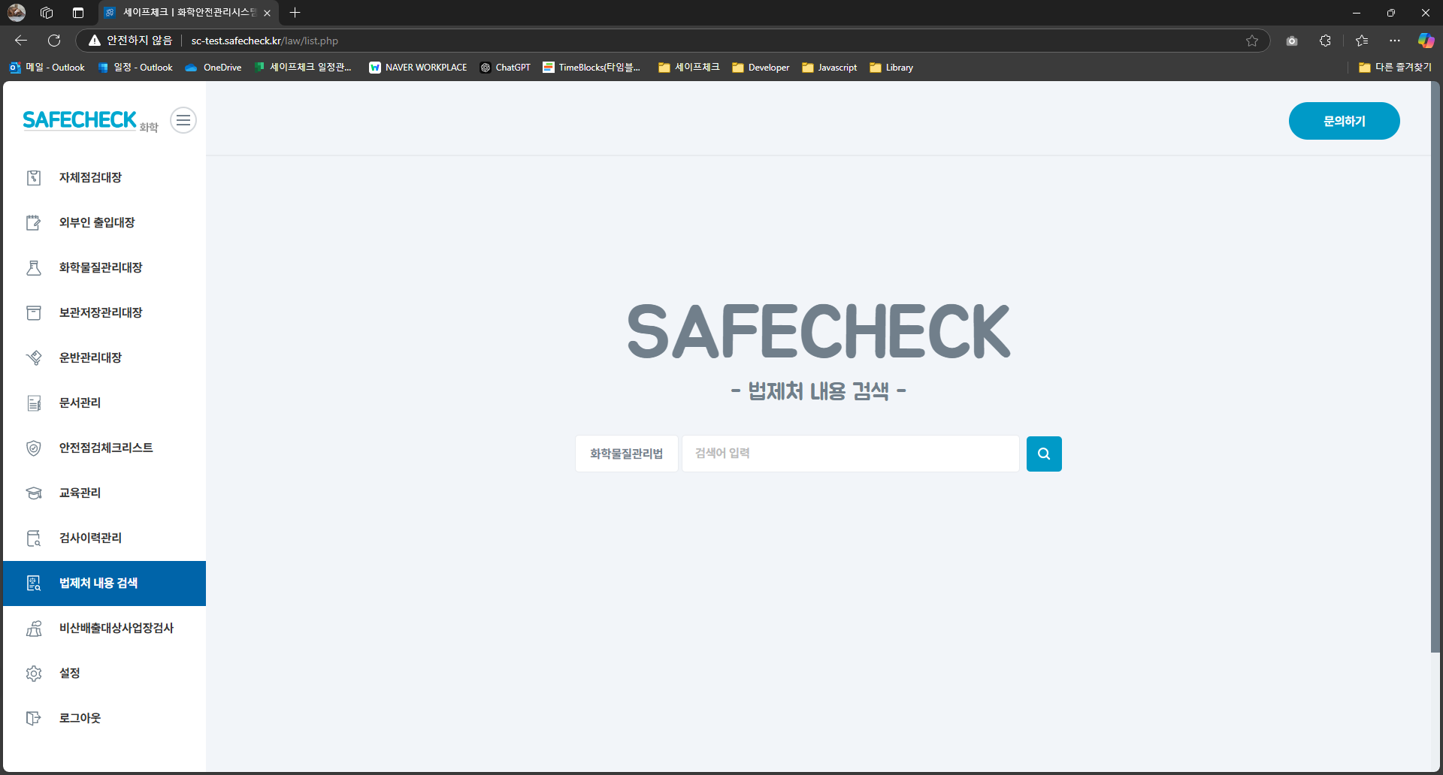Click the browser profile avatar

[17, 13]
